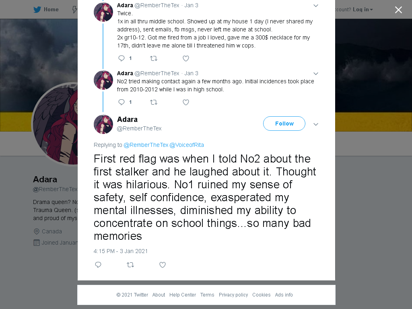Reply to the 'Twice.' tweet
Screen dimensions: 412x309
(x=122, y=58)
